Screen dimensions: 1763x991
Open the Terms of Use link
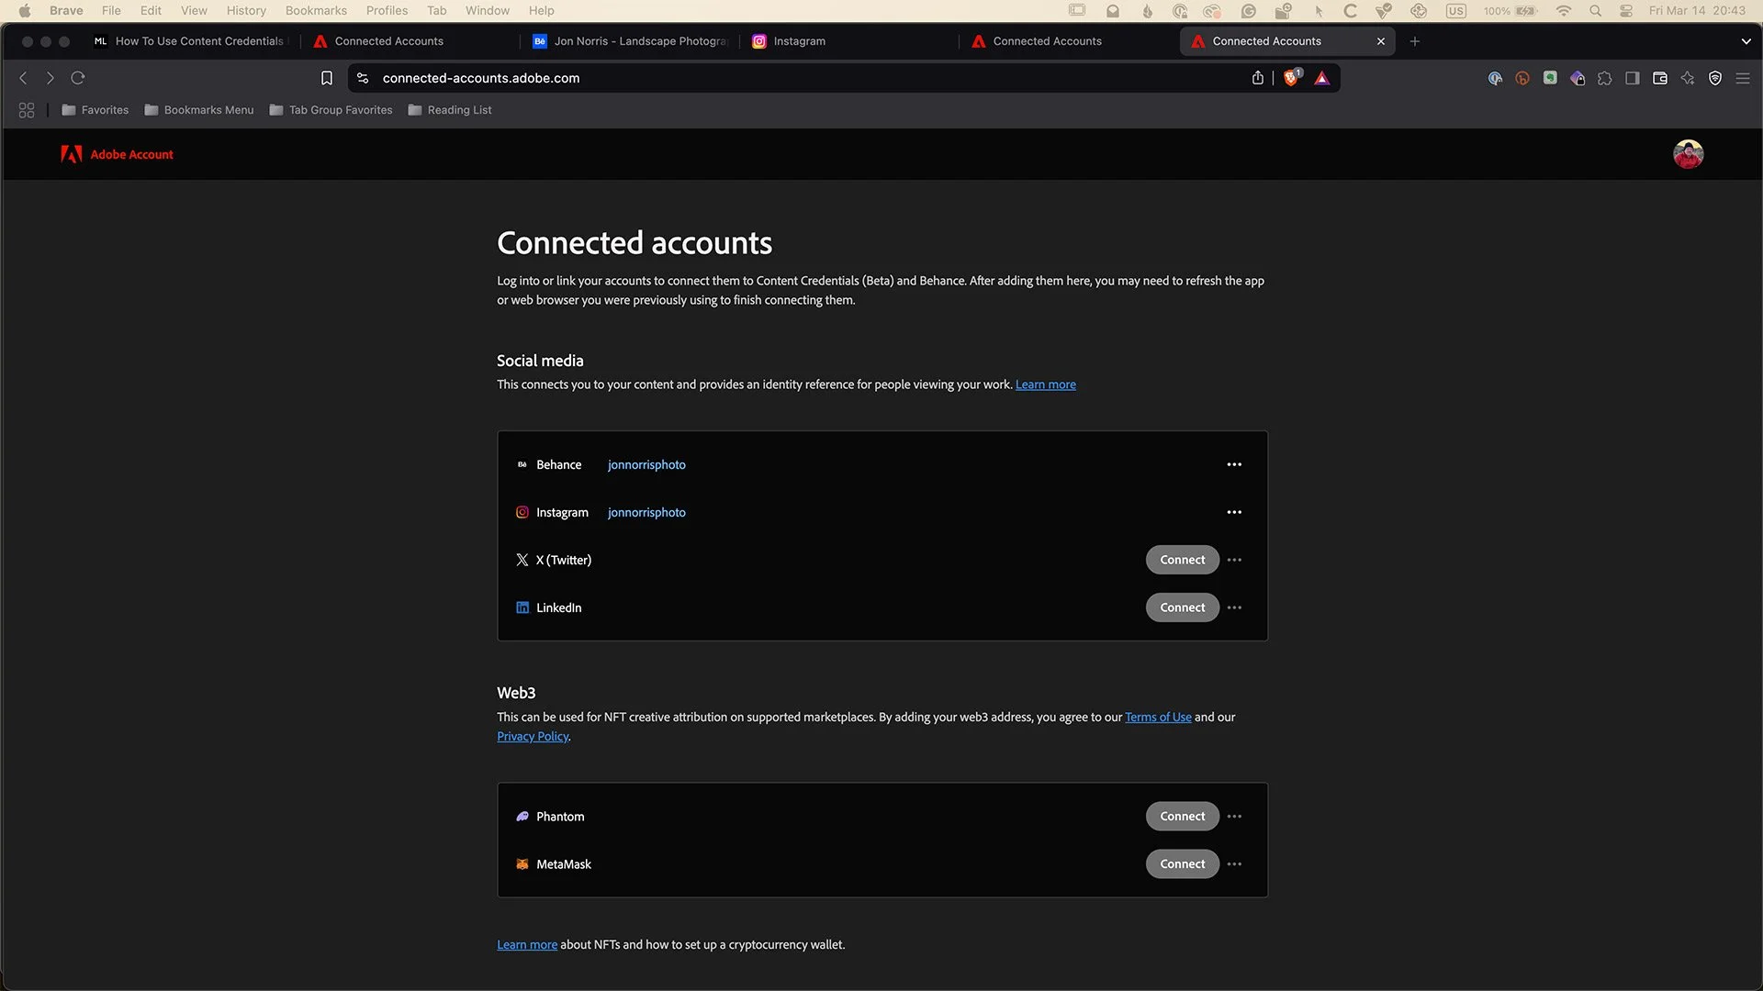pos(1158,718)
